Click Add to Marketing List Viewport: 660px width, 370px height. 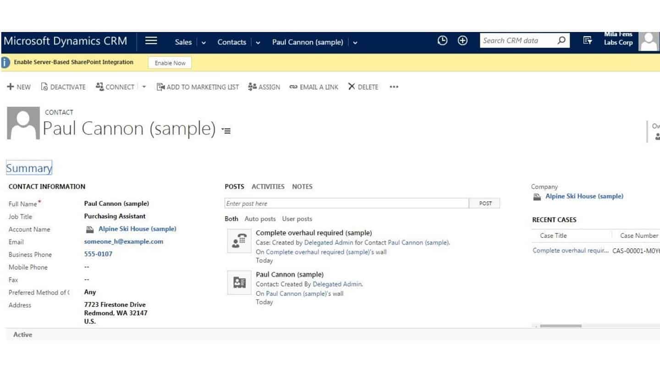point(198,87)
